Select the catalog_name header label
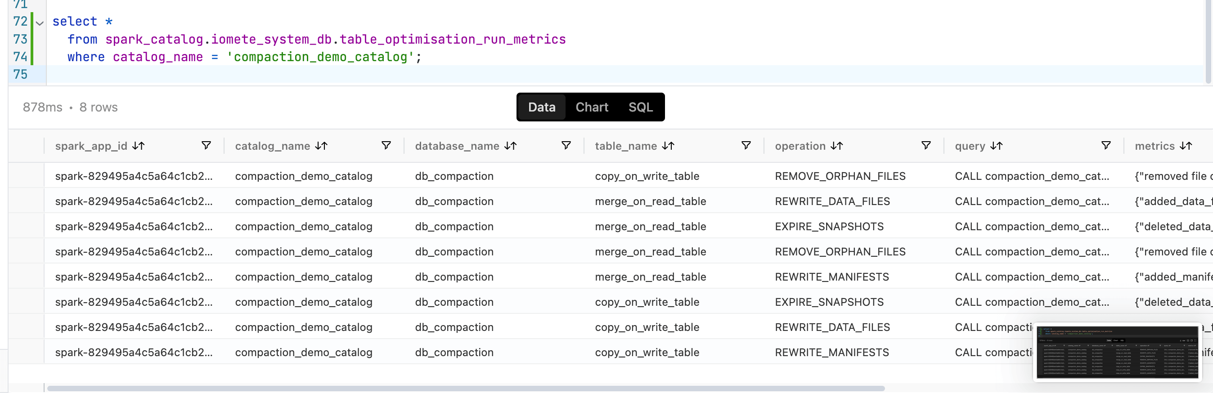This screenshot has height=393, width=1213. (273, 146)
